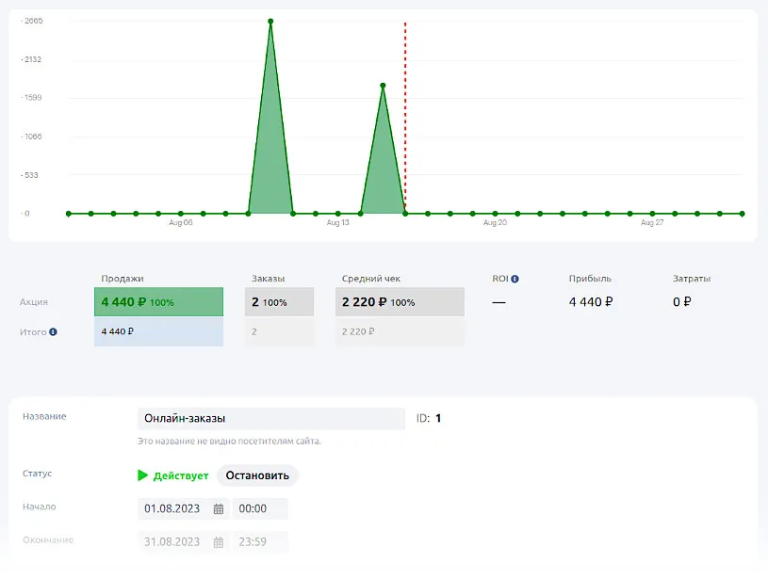Click the blue Итого sales total cell
This screenshot has width=768, height=579.
click(158, 332)
